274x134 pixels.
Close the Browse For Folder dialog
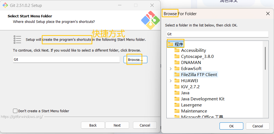(x=268, y=14)
